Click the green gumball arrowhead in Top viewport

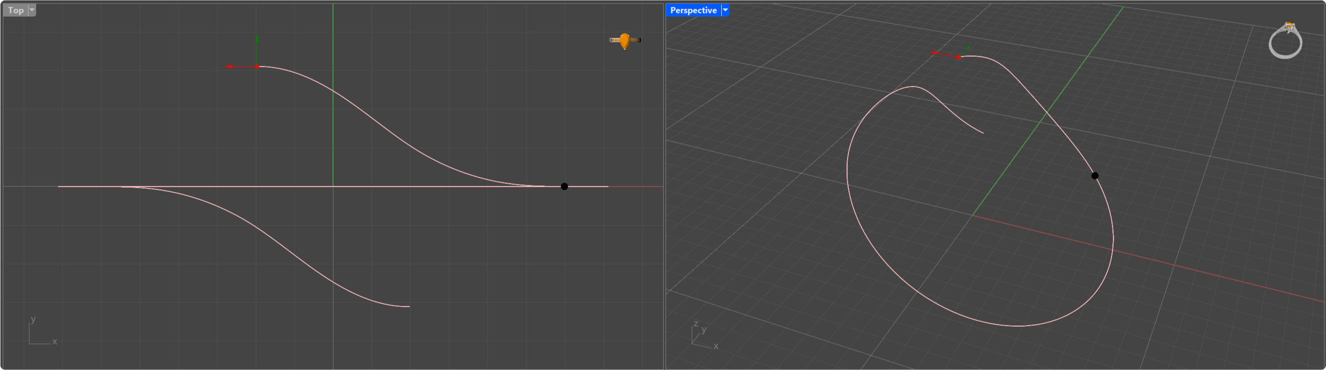click(x=257, y=38)
